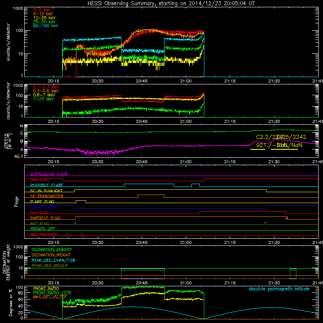Viewport: 323px width, 323px height.
Task: Click the DECIMATION_ENERGY legend label
Action: click(52, 250)
